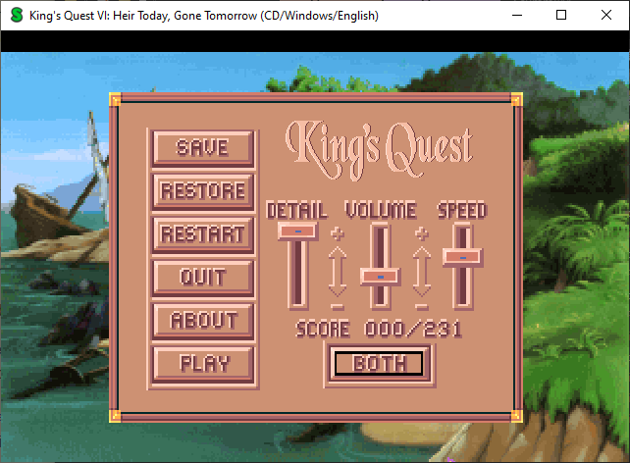Click the SPEED label
The image size is (630, 463).
pos(462,210)
